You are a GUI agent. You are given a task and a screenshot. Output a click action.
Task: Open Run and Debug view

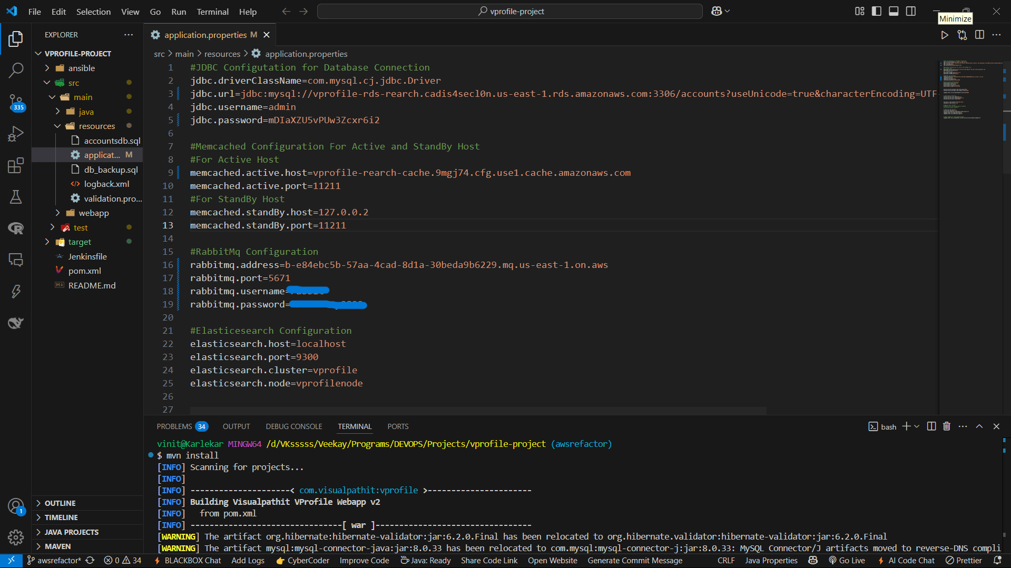(x=16, y=134)
